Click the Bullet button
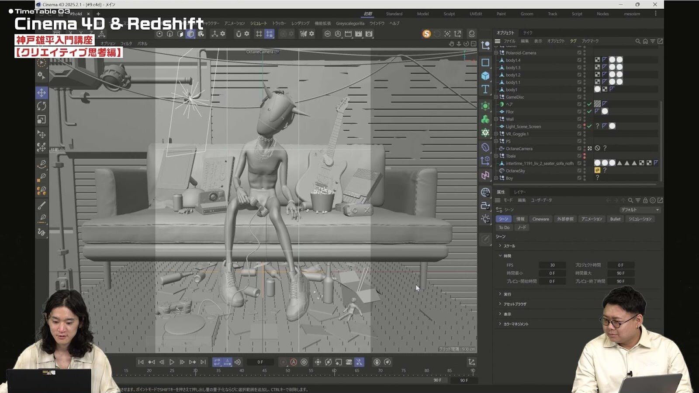699x393 pixels. (615, 219)
